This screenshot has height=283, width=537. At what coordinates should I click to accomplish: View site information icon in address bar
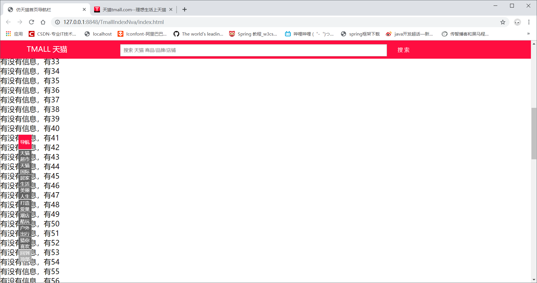coord(57,22)
